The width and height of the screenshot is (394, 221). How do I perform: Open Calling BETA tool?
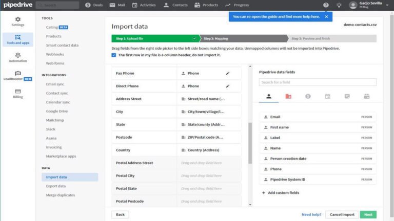click(57, 27)
